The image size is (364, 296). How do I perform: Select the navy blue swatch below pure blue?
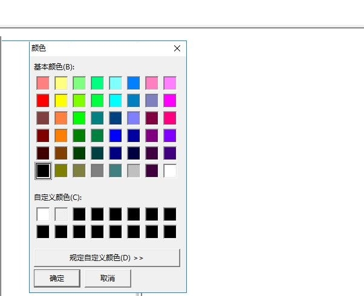(115, 153)
